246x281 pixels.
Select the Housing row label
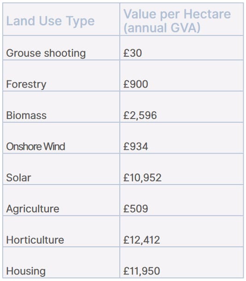[26, 271]
